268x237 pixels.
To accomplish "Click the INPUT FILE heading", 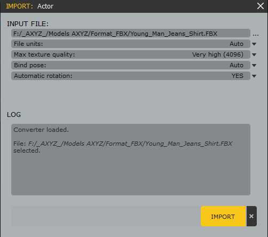I will tap(28, 24).
